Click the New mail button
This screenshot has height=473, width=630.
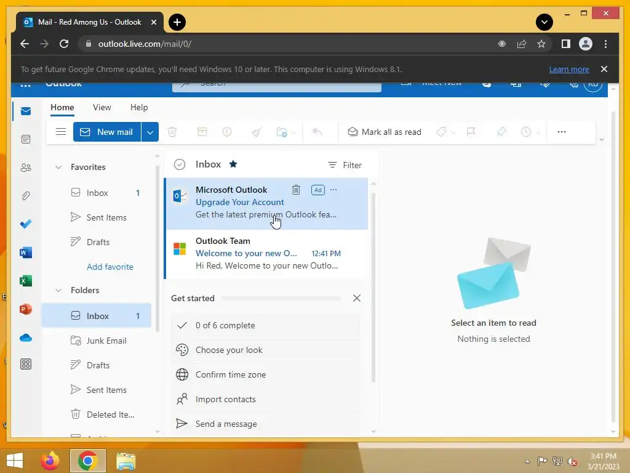click(x=107, y=132)
